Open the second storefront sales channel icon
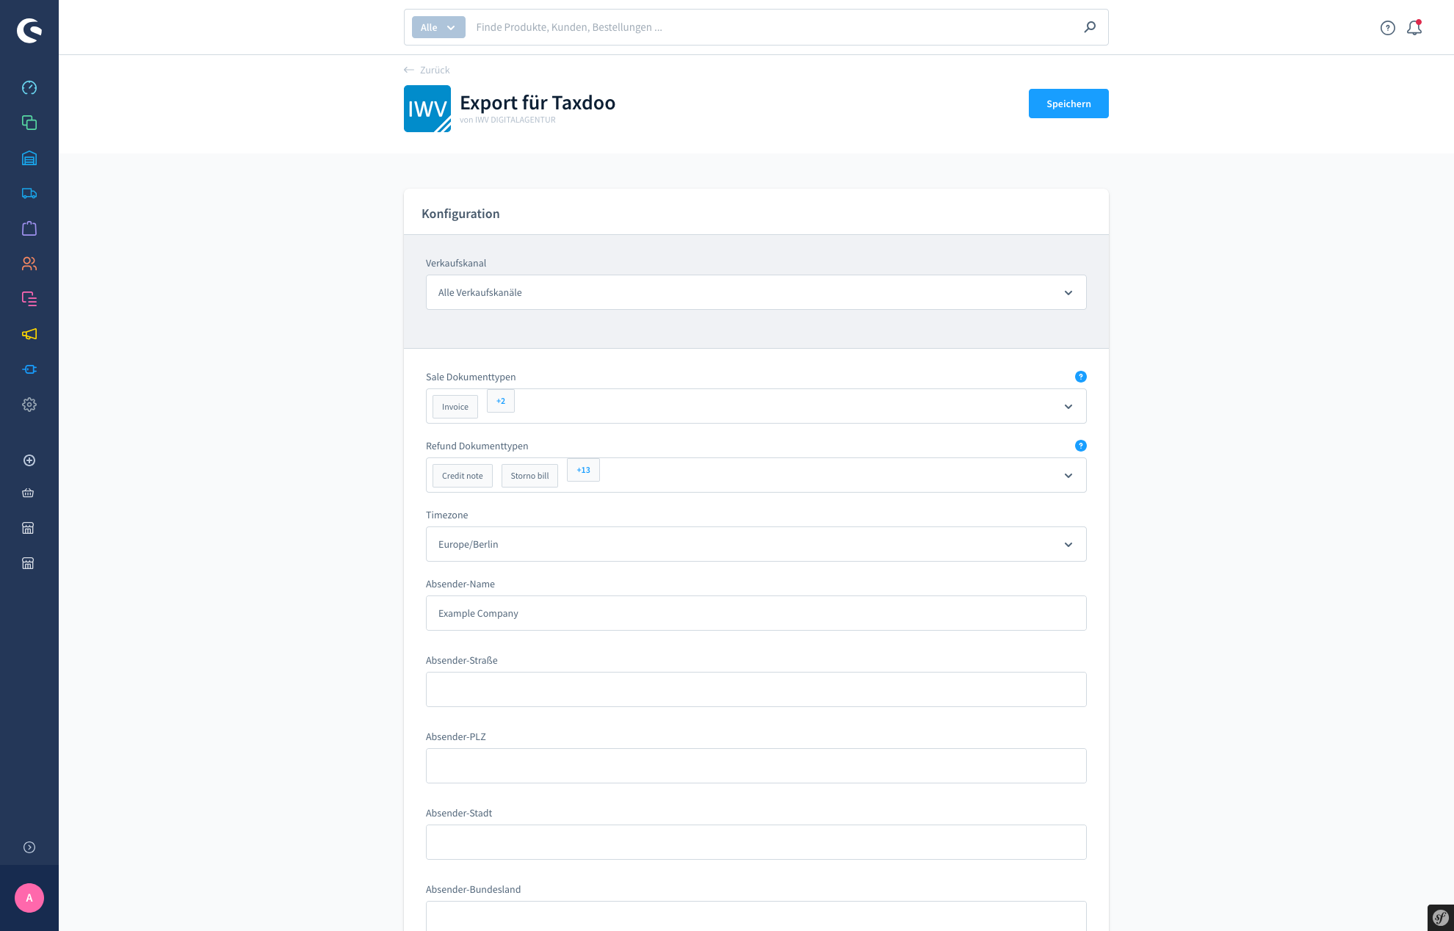The height and width of the screenshot is (931, 1454). tap(28, 563)
